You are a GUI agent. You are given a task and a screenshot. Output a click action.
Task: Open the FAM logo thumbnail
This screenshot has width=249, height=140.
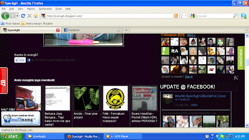(116, 98)
